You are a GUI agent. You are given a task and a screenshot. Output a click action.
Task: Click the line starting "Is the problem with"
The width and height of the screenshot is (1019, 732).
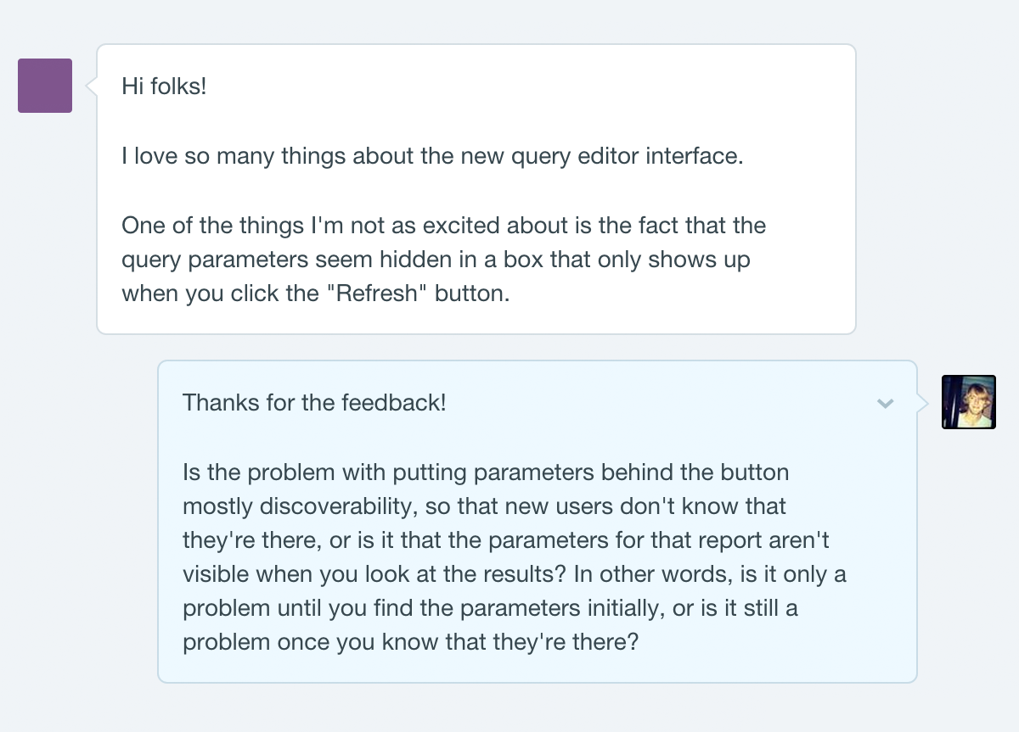(486, 472)
